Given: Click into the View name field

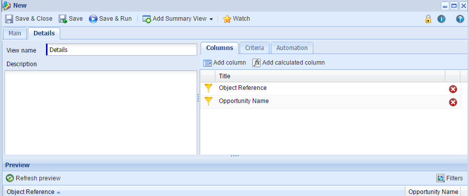Looking at the screenshot, I should click(122, 50).
